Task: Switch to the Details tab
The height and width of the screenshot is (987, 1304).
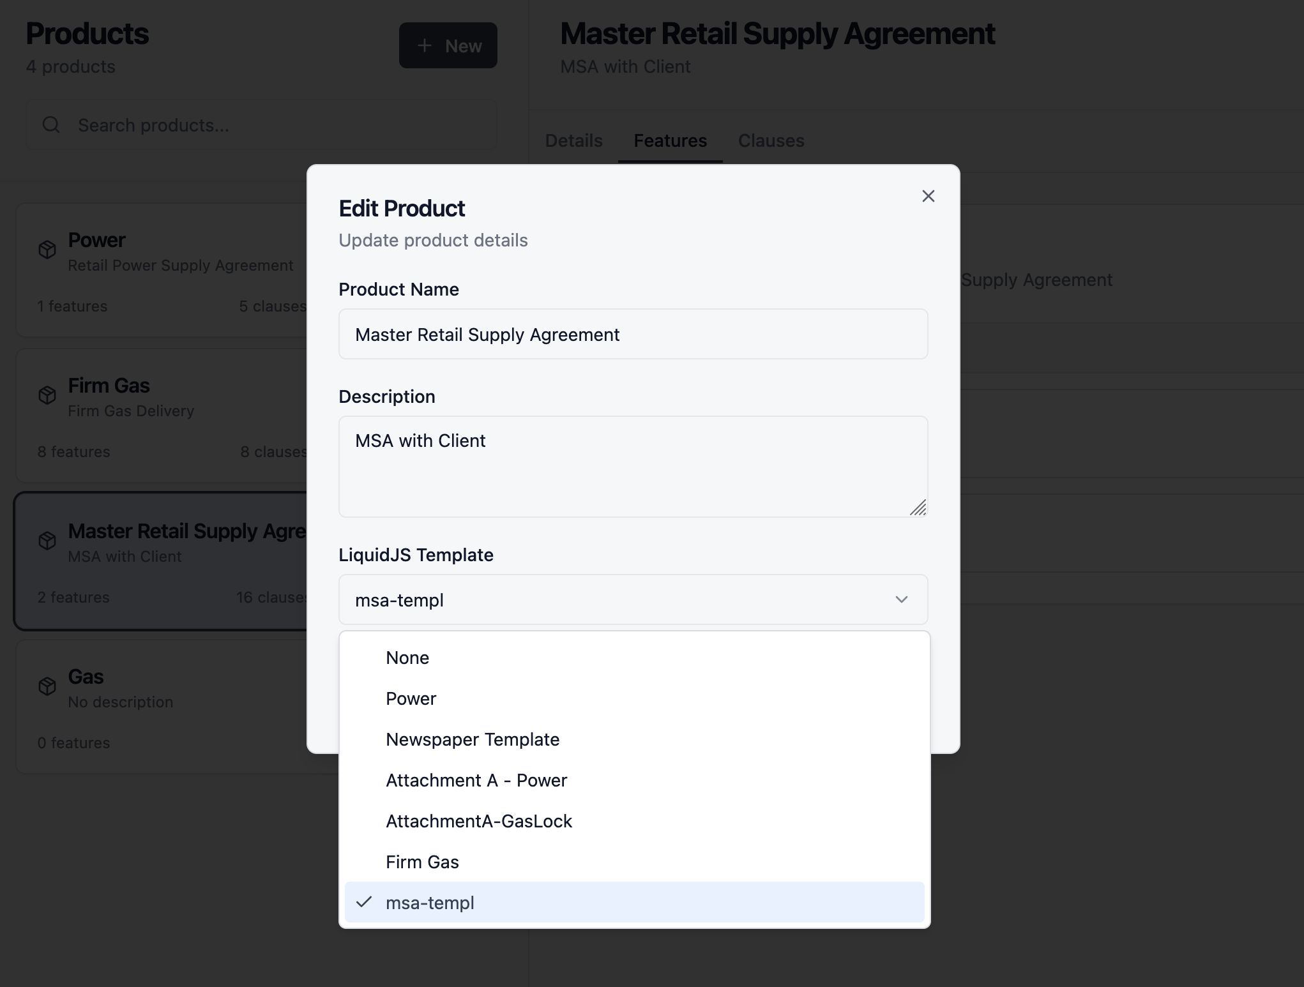Action: point(573,140)
